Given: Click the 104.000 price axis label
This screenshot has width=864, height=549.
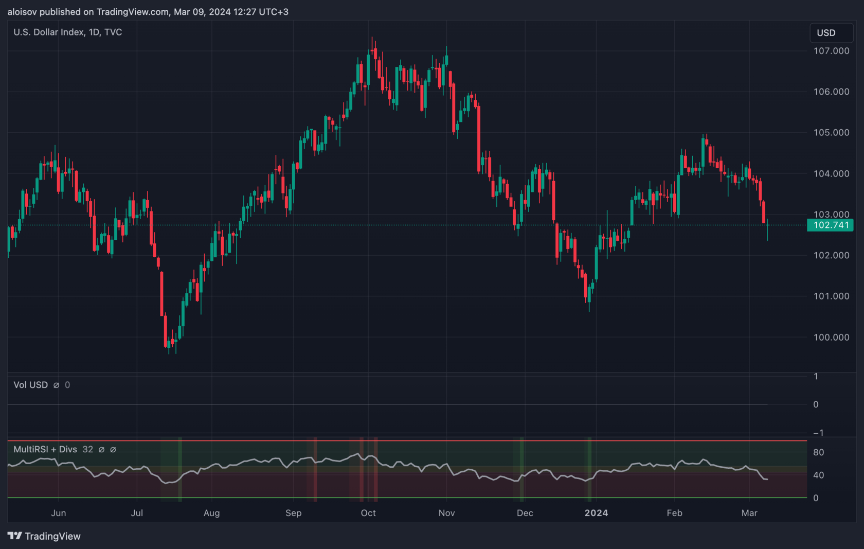Looking at the screenshot, I should point(831,174).
